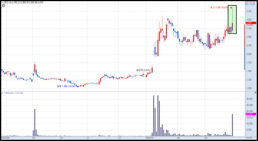The image size is (258, 141).
Task: Click the 2024/01 date label on the time axis
Action: click(150, 138)
